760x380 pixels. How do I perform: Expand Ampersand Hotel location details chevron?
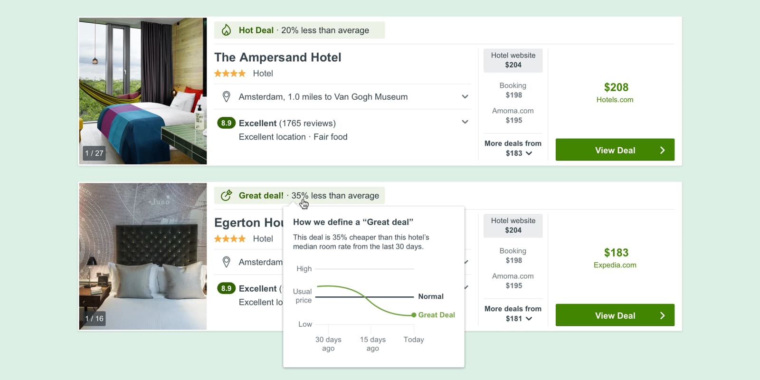[465, 97]
